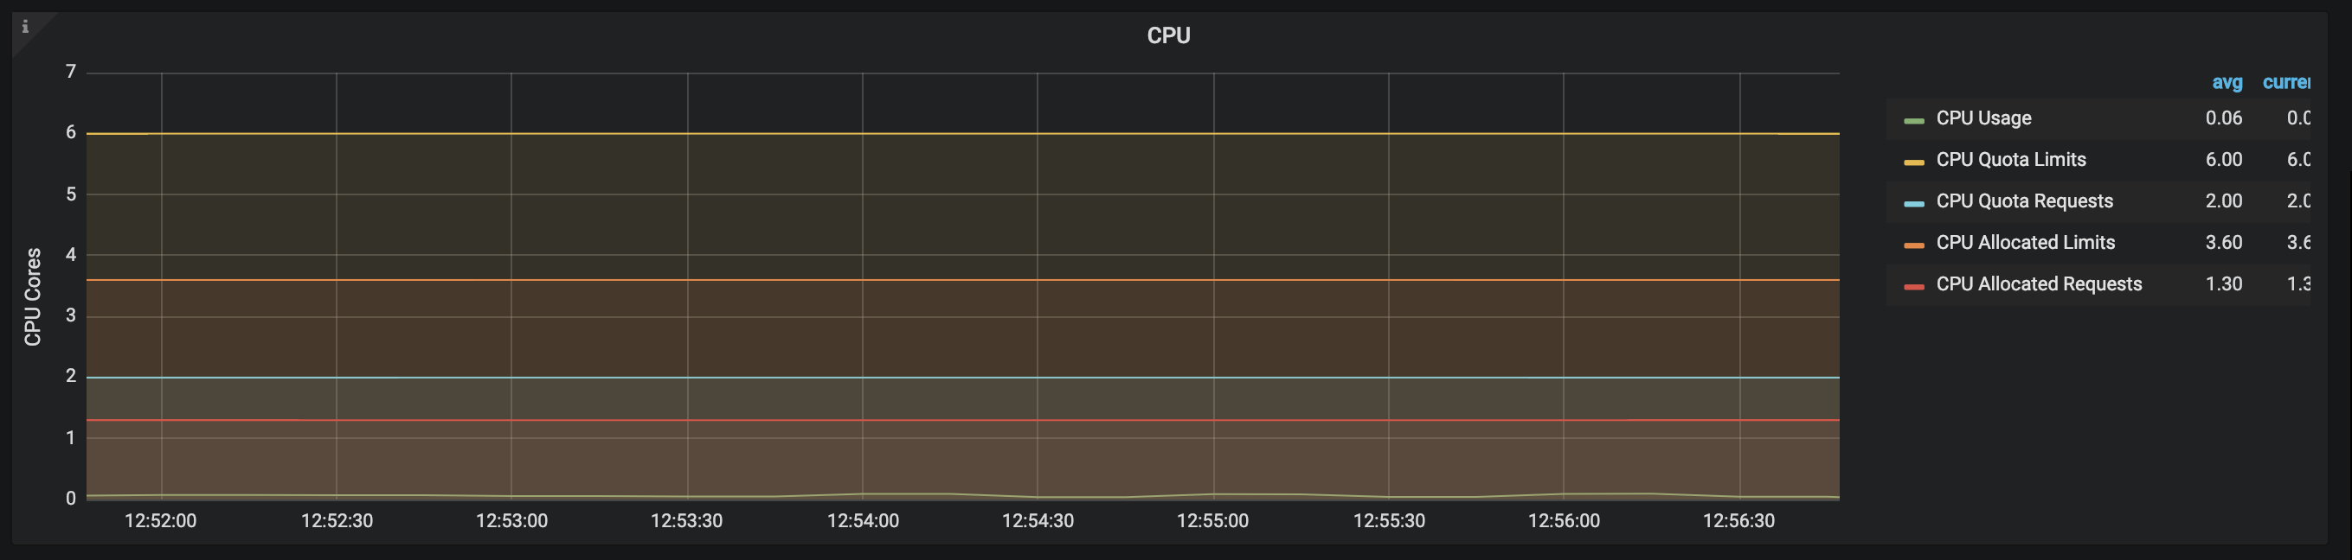The height and width of the screenshot is (560, 2352).
Task: Toggle the CPU Quota Requests series label
Action: click(2024, 201)
